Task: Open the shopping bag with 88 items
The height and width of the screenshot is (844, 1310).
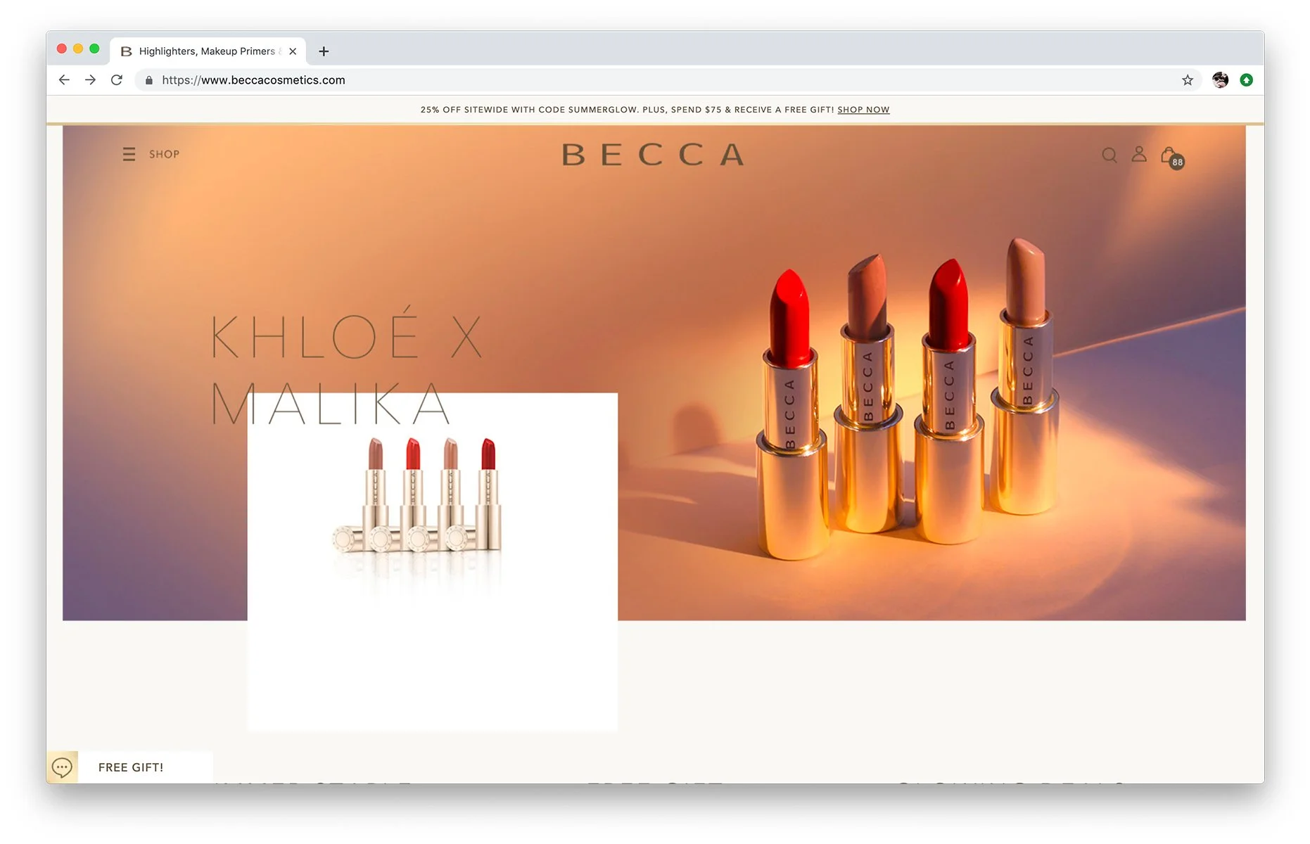Action: [1172, 158]
